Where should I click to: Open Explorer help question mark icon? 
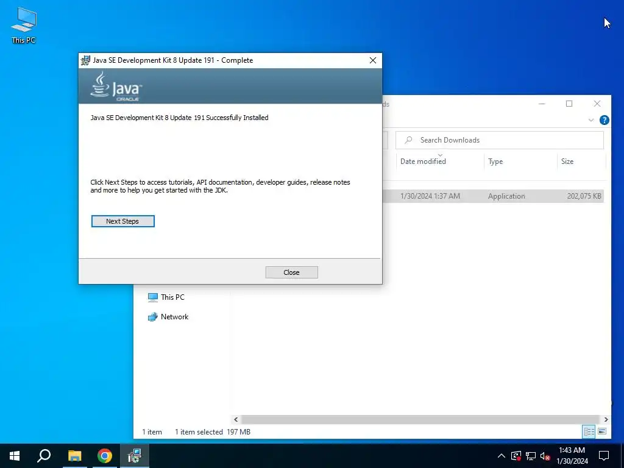point(604,120)
